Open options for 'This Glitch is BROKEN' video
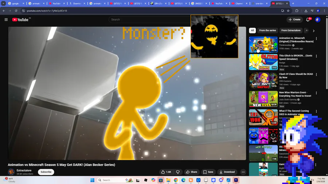 [x=316, y=56]
